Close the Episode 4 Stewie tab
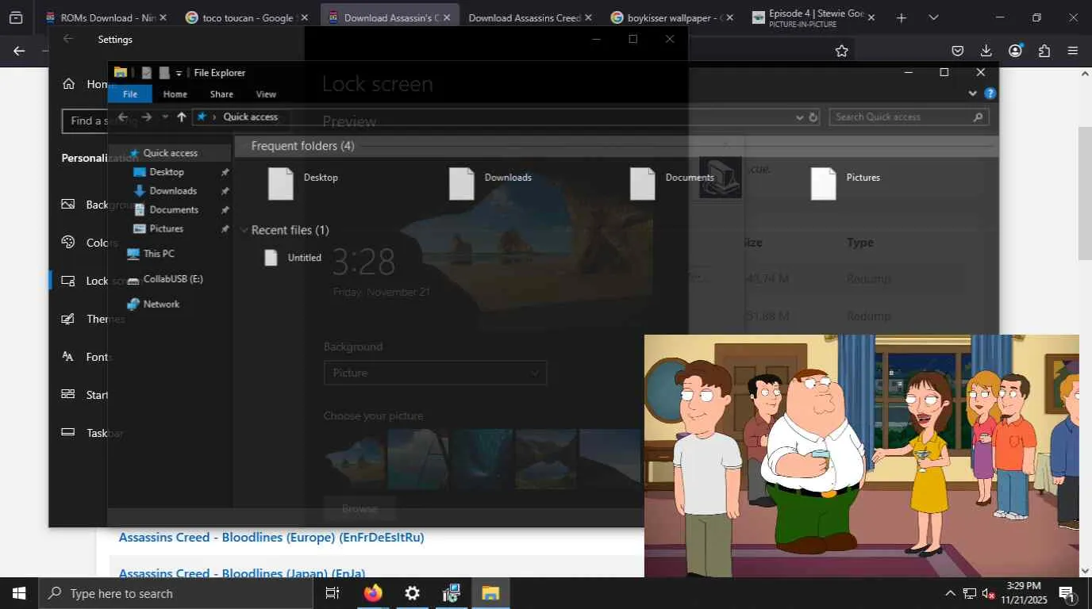 pyautogui.click(x=871, y=17)
